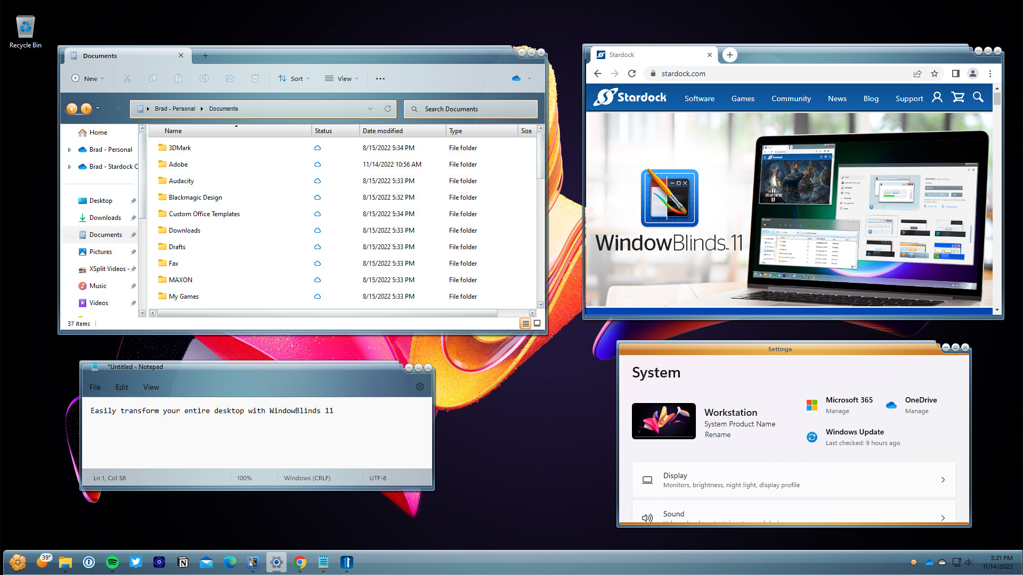Select the Copy icon in File Explorer toolbar

tap(153, 78)
